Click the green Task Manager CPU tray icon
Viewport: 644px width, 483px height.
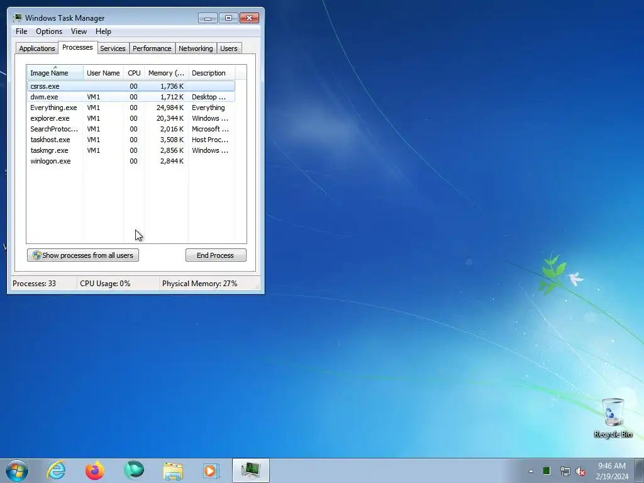pos(547,471)
